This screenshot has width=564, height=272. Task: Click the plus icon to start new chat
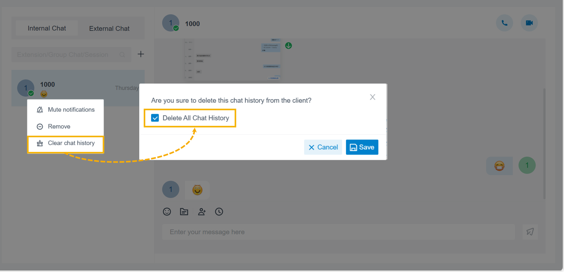141,54
